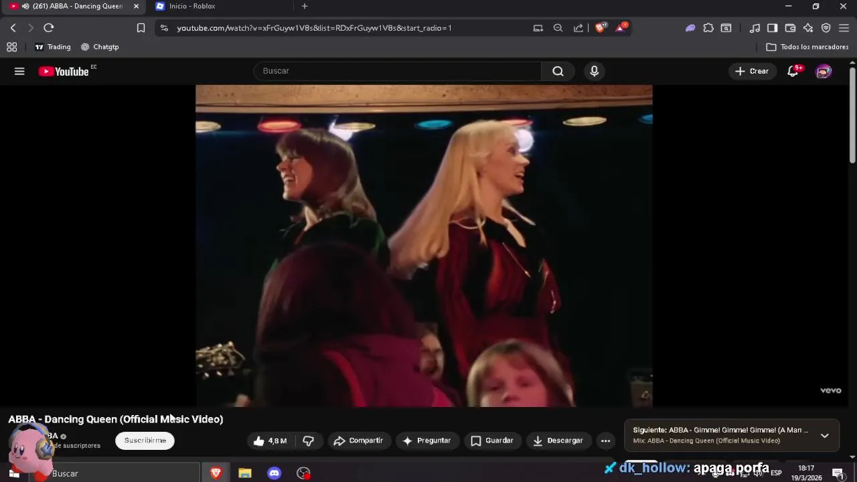Click the tab search toolbar icon
Viewport: 857px width, 482px height.
coord(726,28)
